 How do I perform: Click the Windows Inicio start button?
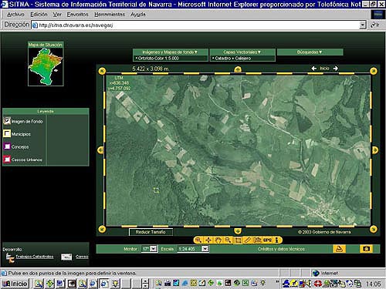click(15, 284)
